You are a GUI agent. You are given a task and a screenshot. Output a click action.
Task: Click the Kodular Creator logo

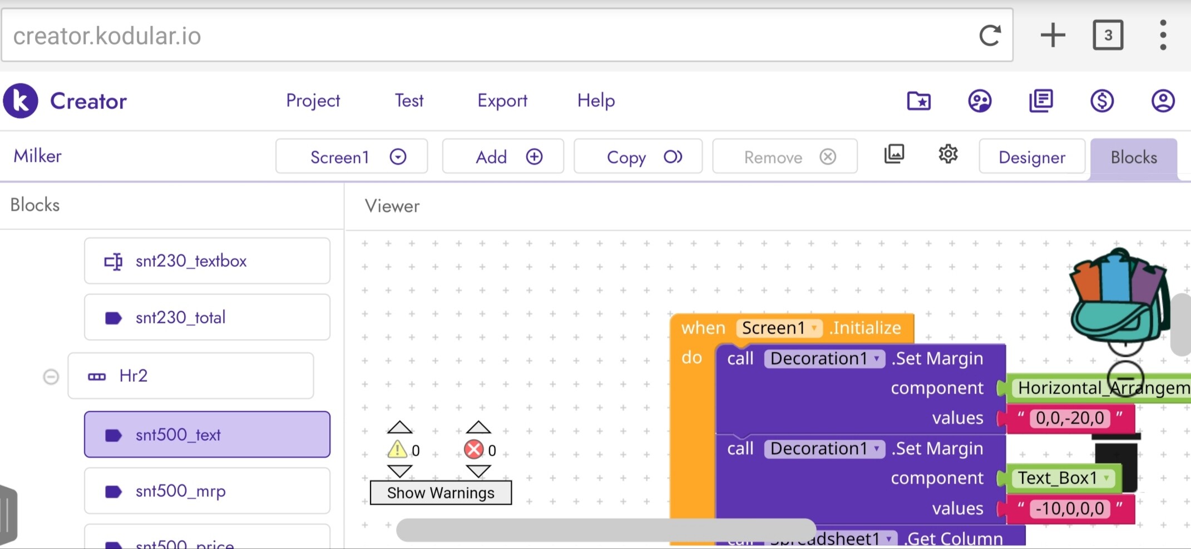point(21,101)
